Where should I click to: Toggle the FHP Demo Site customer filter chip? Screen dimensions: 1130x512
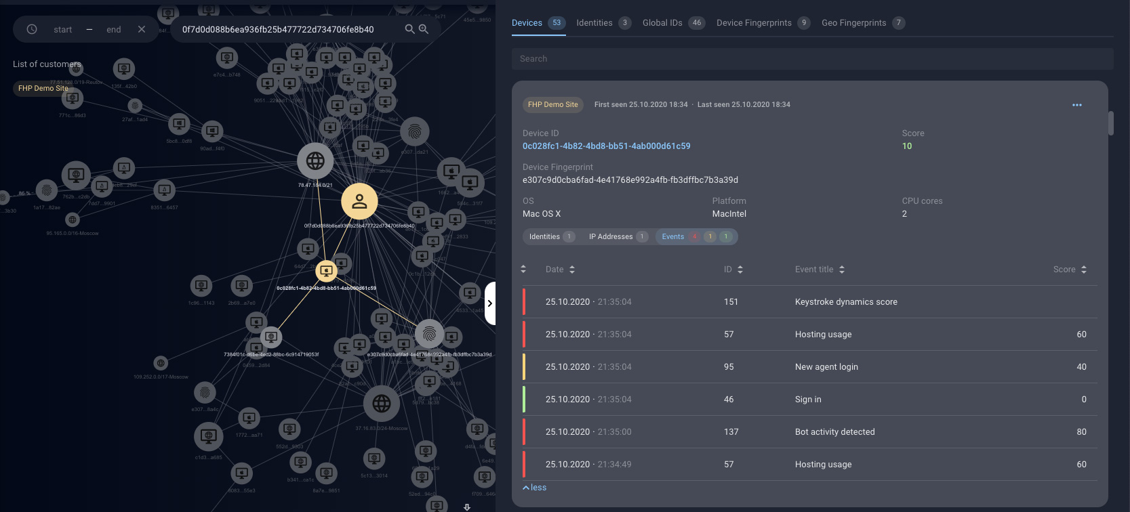tap(43, 88)
